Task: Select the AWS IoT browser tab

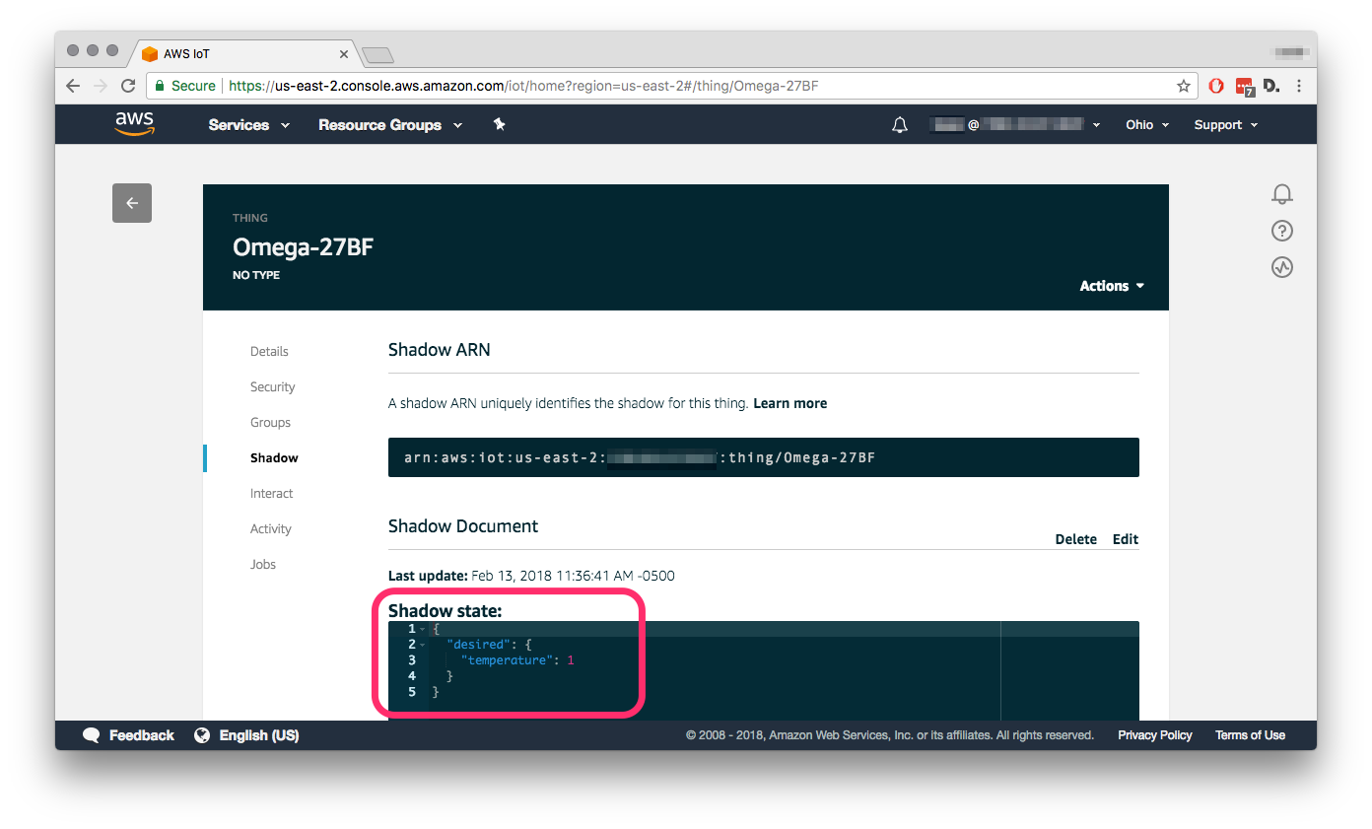Action: pos(244,53)
